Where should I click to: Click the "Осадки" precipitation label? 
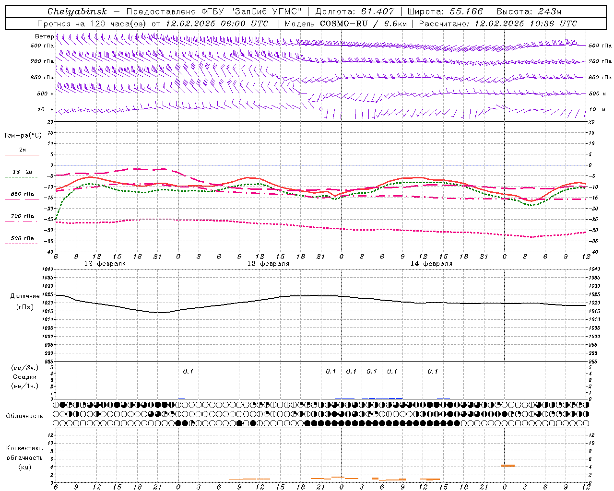pyautogui.click(x=25, y=377)
